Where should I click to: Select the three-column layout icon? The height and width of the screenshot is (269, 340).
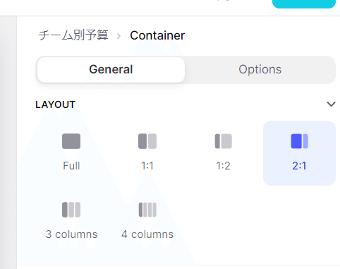click(71, 210)
